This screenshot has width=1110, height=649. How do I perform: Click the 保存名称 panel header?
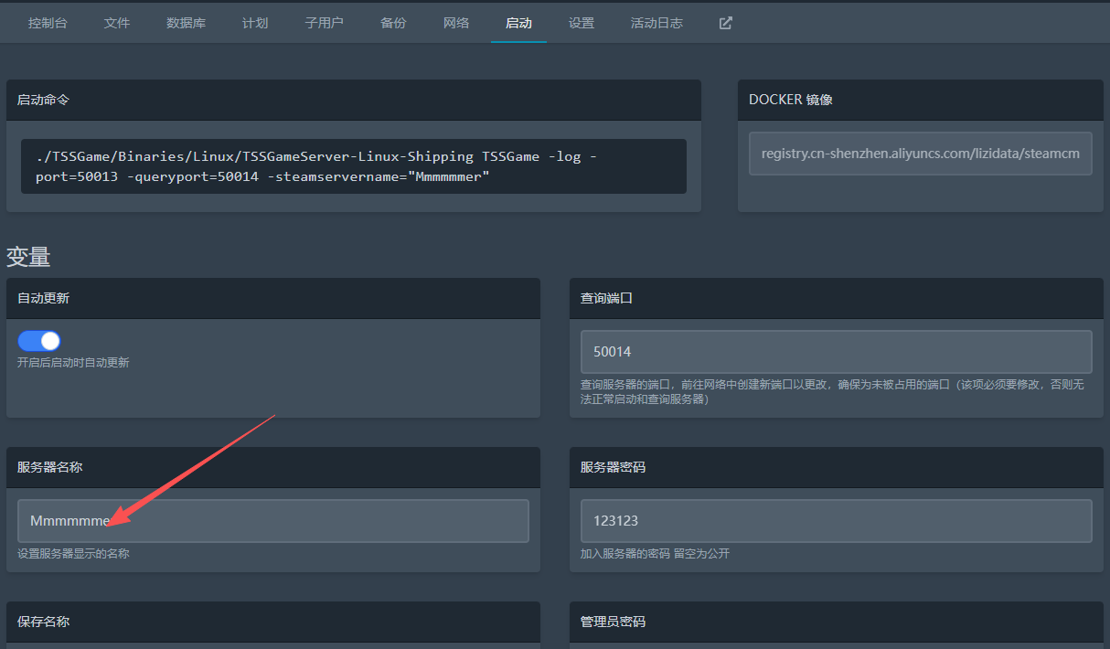pyautogui.click(x=272, y=622)
